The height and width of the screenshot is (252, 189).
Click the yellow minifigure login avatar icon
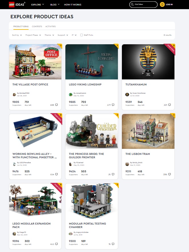162,4
